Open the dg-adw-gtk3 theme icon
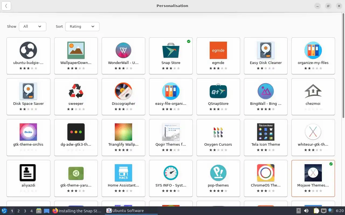This screenshot has height=215, width=345. (x=76, y=132)
